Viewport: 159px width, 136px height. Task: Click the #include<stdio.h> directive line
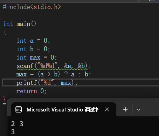coord(32,7)
